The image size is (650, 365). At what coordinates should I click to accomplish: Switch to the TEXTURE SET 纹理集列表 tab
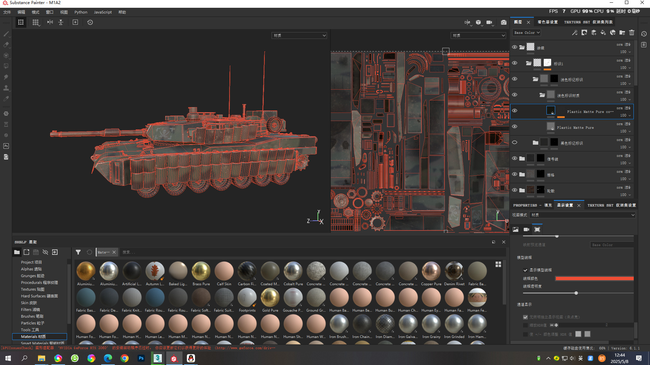(x=588, y=22)
